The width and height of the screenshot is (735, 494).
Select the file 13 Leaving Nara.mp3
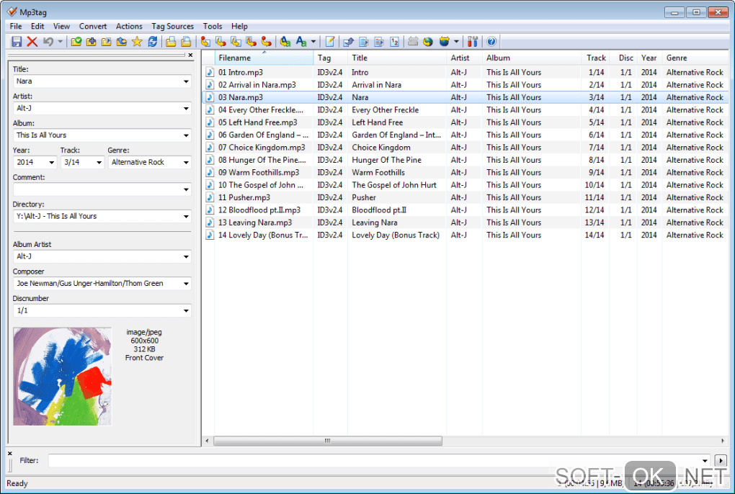tap(255, 223)
